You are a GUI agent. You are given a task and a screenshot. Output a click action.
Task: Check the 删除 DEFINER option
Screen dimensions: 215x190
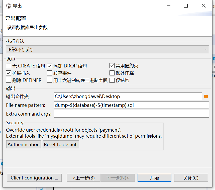[x=8, y=80]
